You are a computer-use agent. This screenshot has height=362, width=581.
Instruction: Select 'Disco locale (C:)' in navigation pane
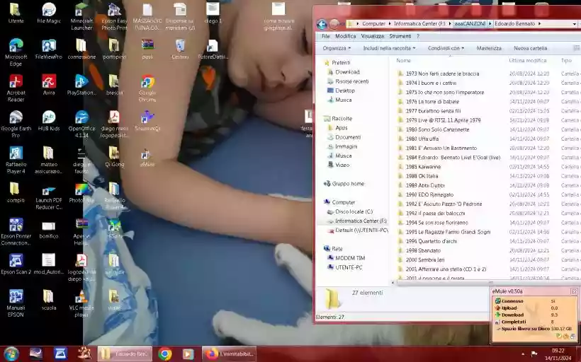pos(354,211)
